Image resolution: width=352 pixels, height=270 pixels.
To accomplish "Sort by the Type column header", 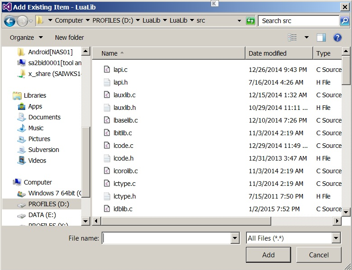I will pyautogui.click(x=328, y=53).
